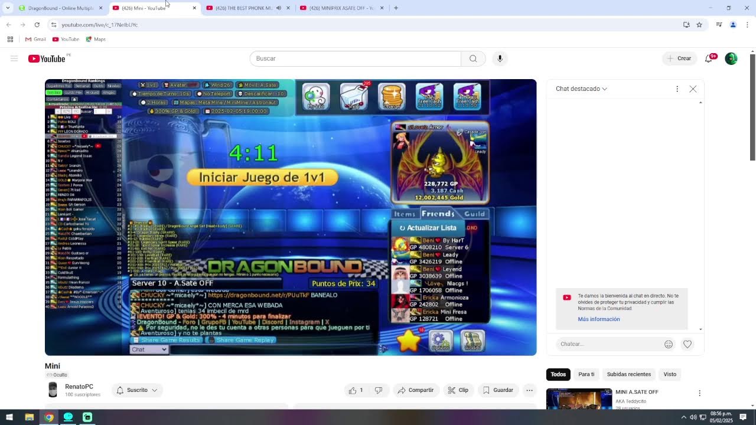Claim the Daily Free Cash icon
756x425 pixels.
pyautogui.click(x=429, y=96)
